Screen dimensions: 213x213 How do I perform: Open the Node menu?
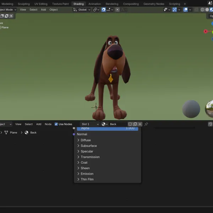(48, 124)
